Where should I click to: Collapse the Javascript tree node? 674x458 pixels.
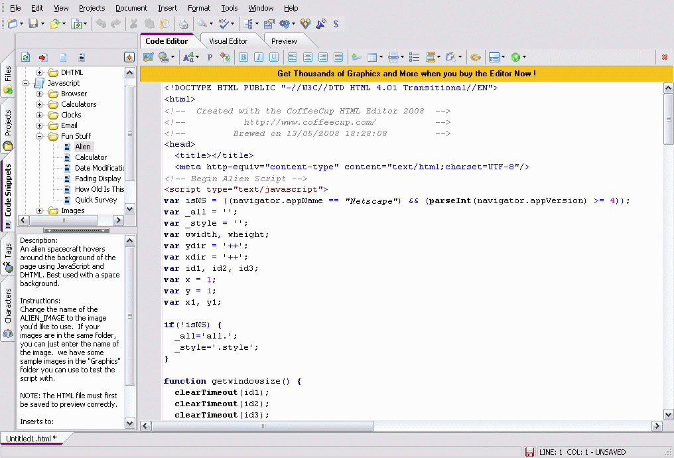25,83
